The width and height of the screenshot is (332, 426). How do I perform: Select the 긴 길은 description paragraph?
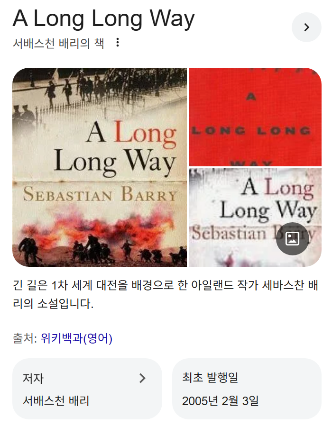pyautogui.click(x=166, y=294)
